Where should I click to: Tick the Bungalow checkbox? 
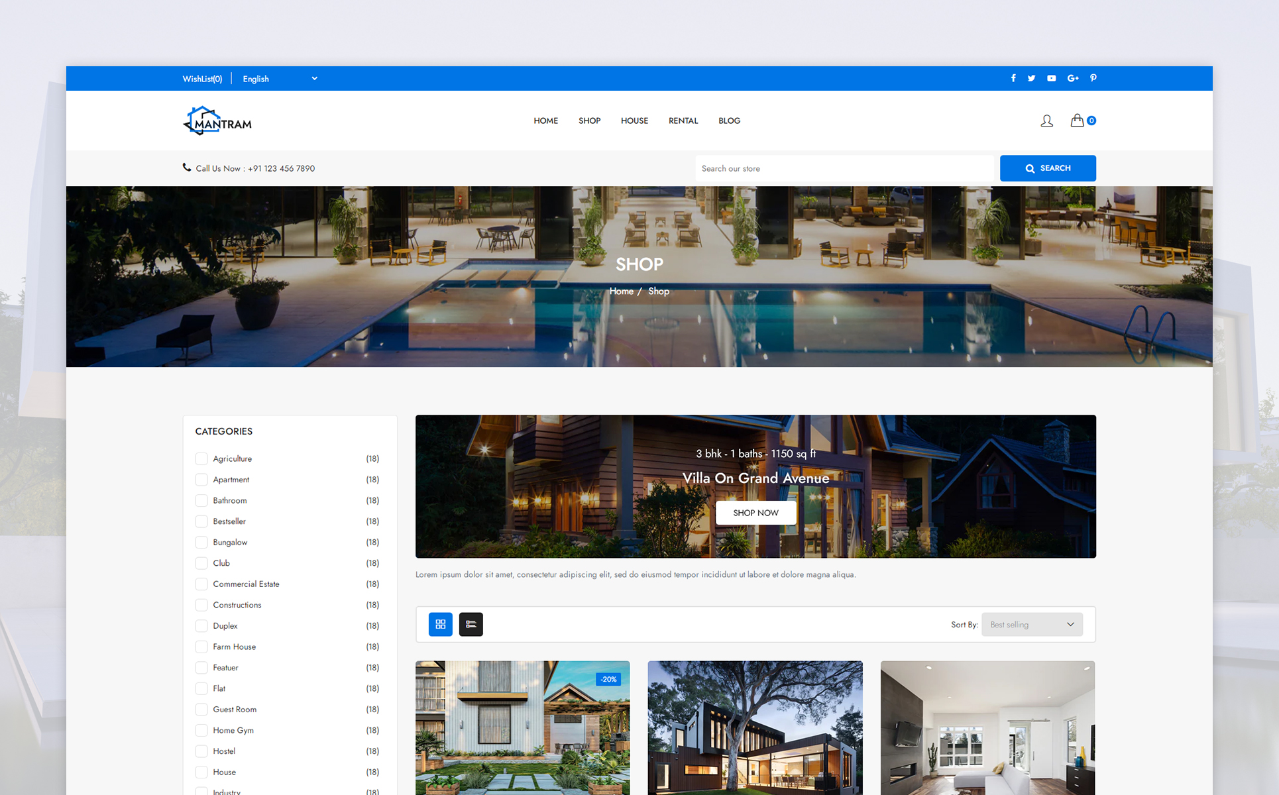click(201, 542)
